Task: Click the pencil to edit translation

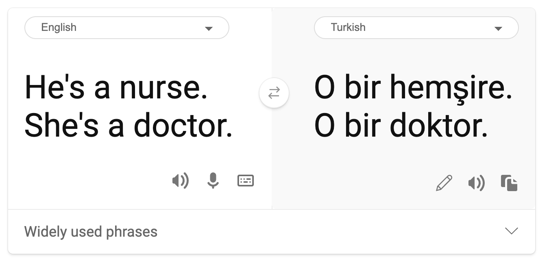Action: [444, 183]
